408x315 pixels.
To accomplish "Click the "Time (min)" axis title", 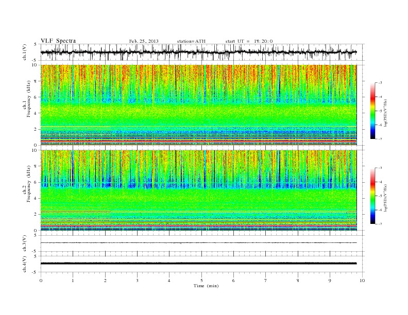I will click(x=206, y=286).
